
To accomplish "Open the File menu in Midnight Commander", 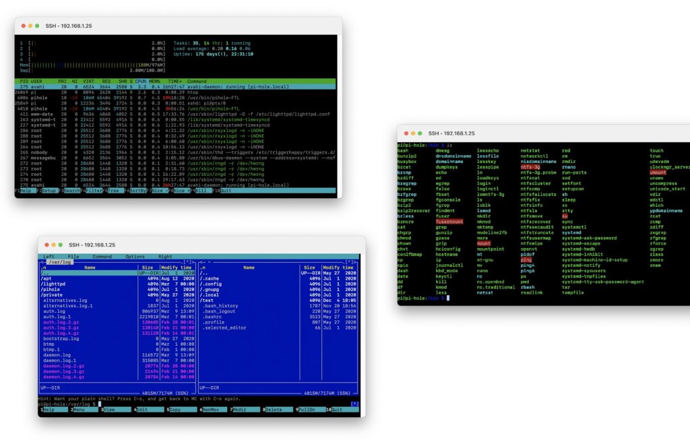I will [73, 256].
